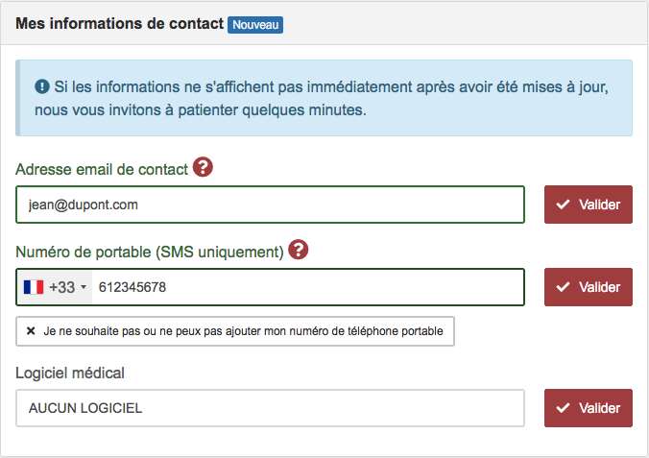This screenshot has width=649, height=458.
Task: Click checkmark icon on phone Valider button
Action: (x=563, y=287)
